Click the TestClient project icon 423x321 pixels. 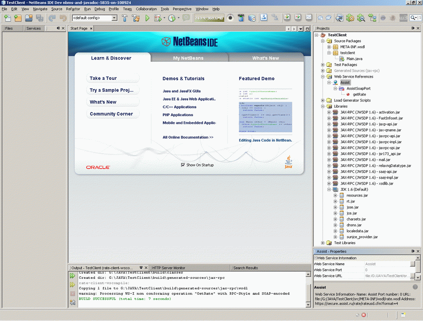pos(323,35)
